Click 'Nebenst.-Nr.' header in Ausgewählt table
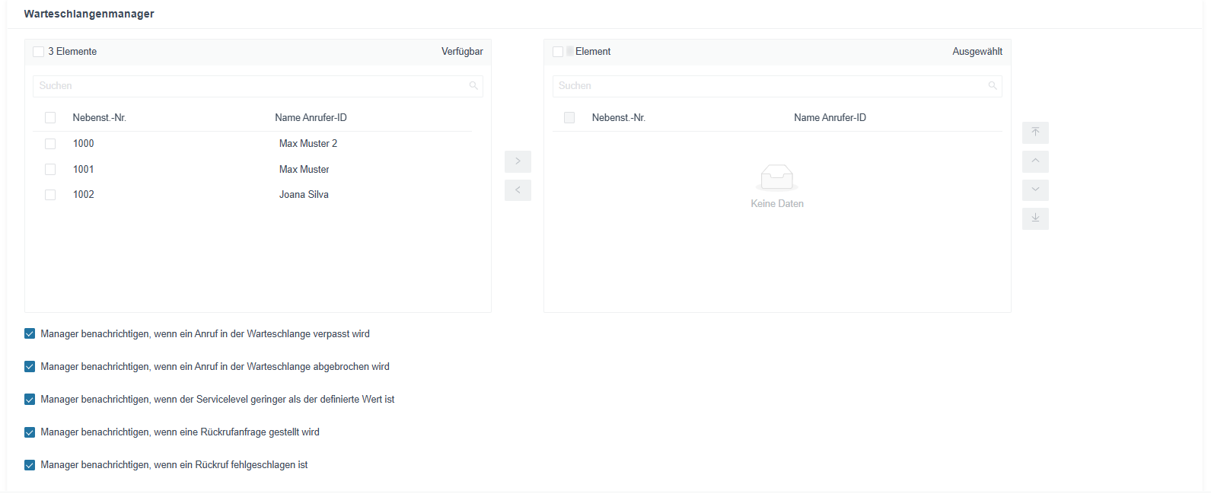This screenshot has width=1211, height=494. pos(619,117)
